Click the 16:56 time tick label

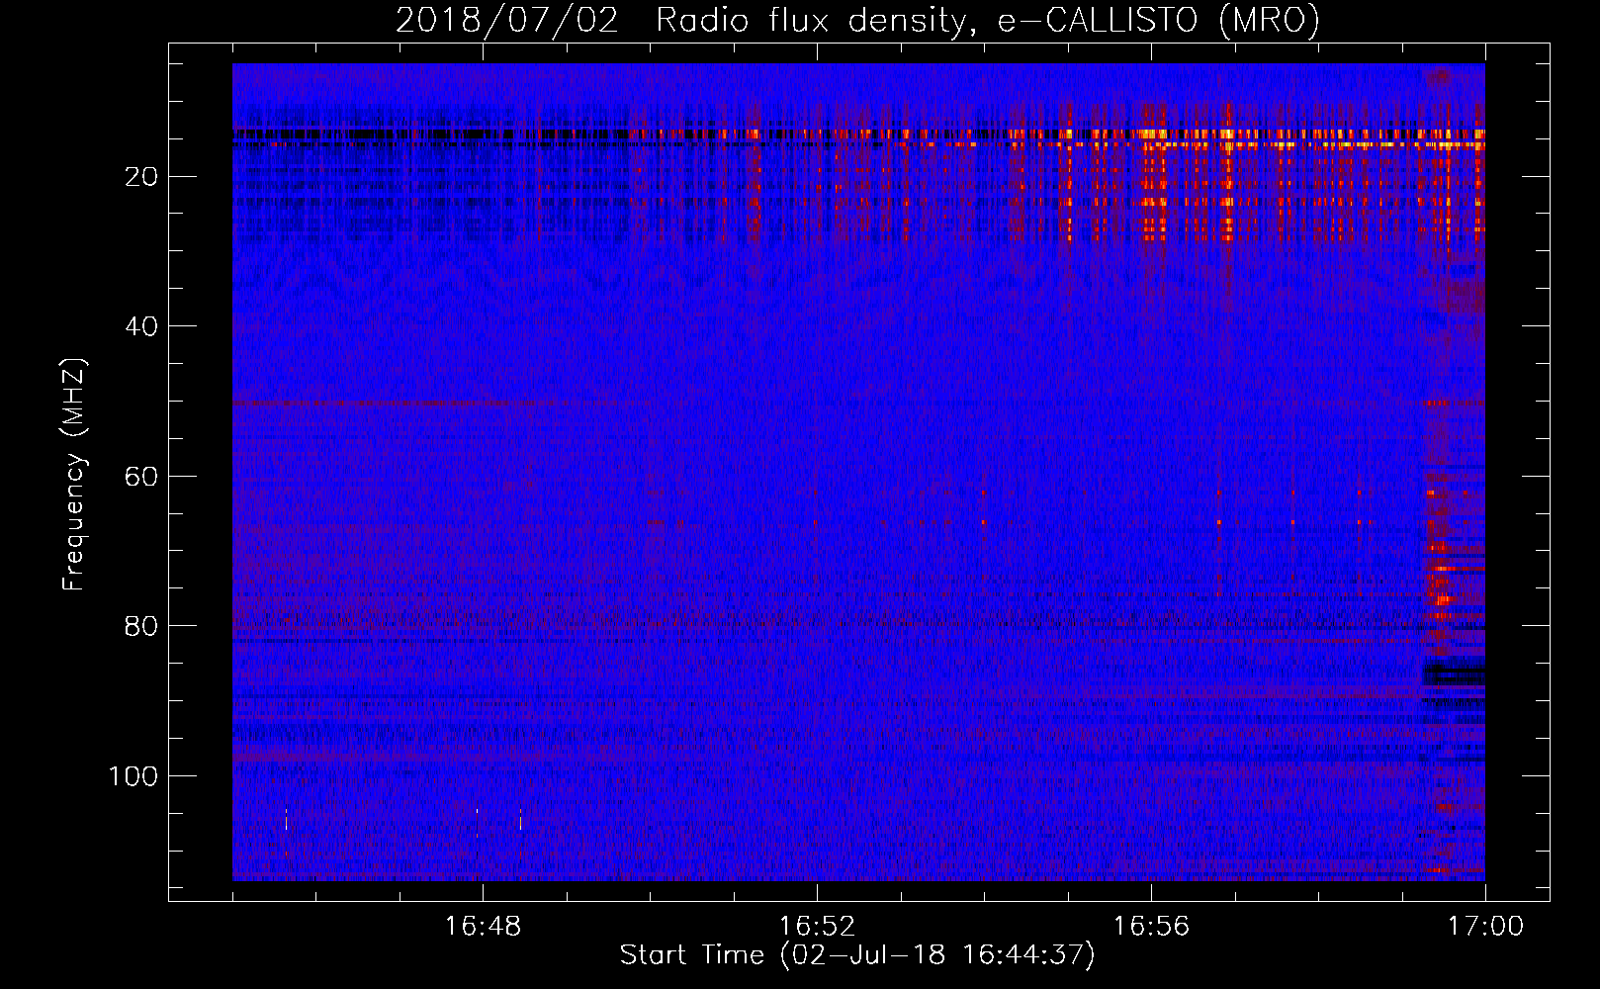pos(1151,926)
